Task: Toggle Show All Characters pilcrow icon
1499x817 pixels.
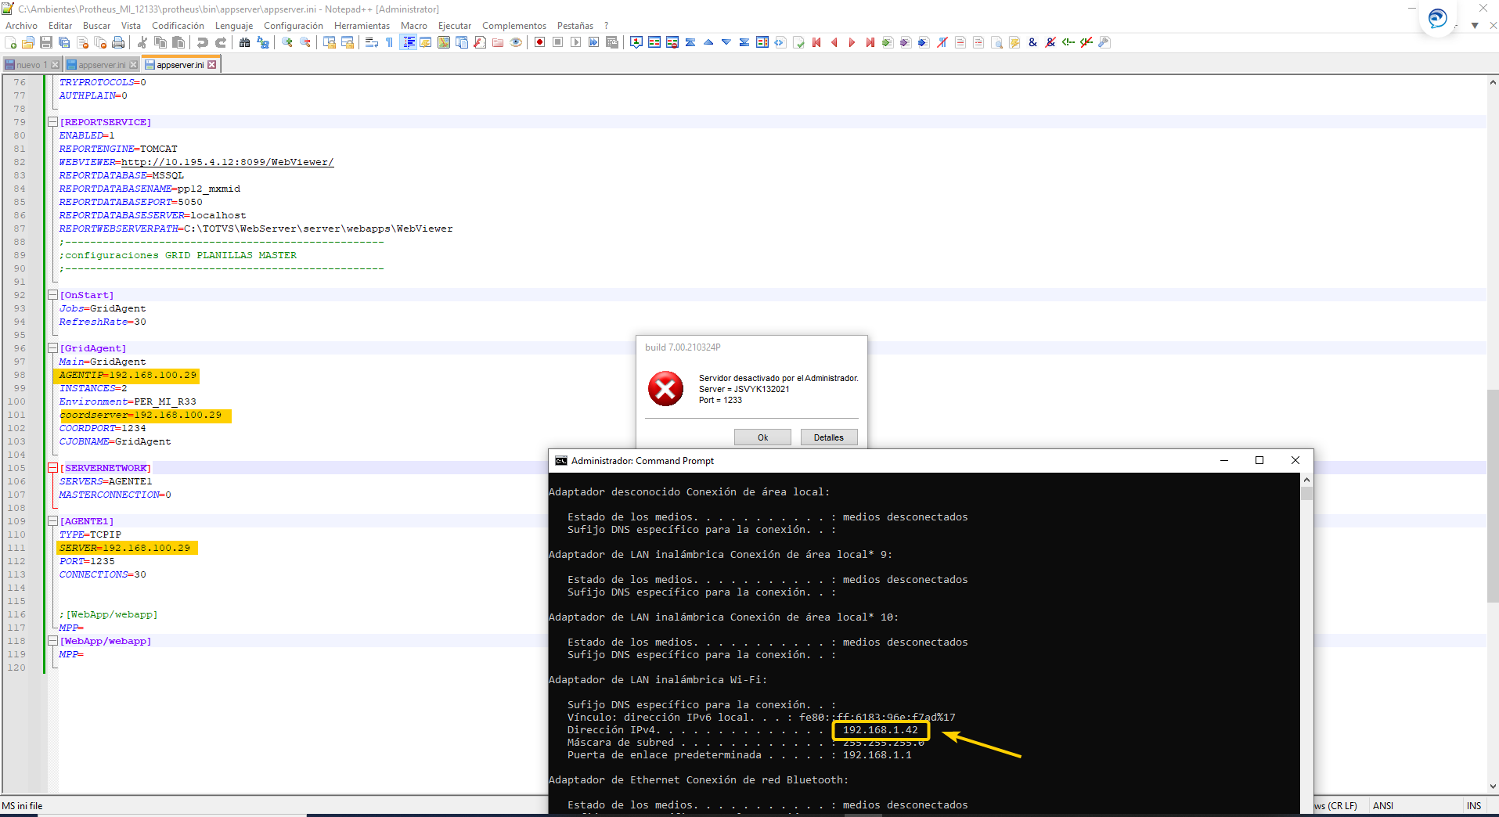Action: point(389,42)
